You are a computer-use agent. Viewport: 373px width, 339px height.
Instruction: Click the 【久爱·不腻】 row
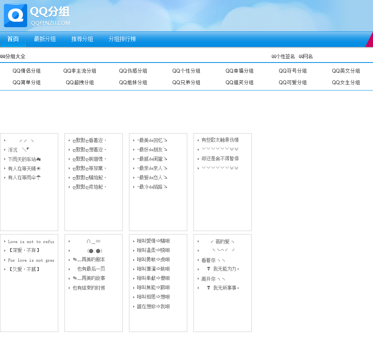24,269
